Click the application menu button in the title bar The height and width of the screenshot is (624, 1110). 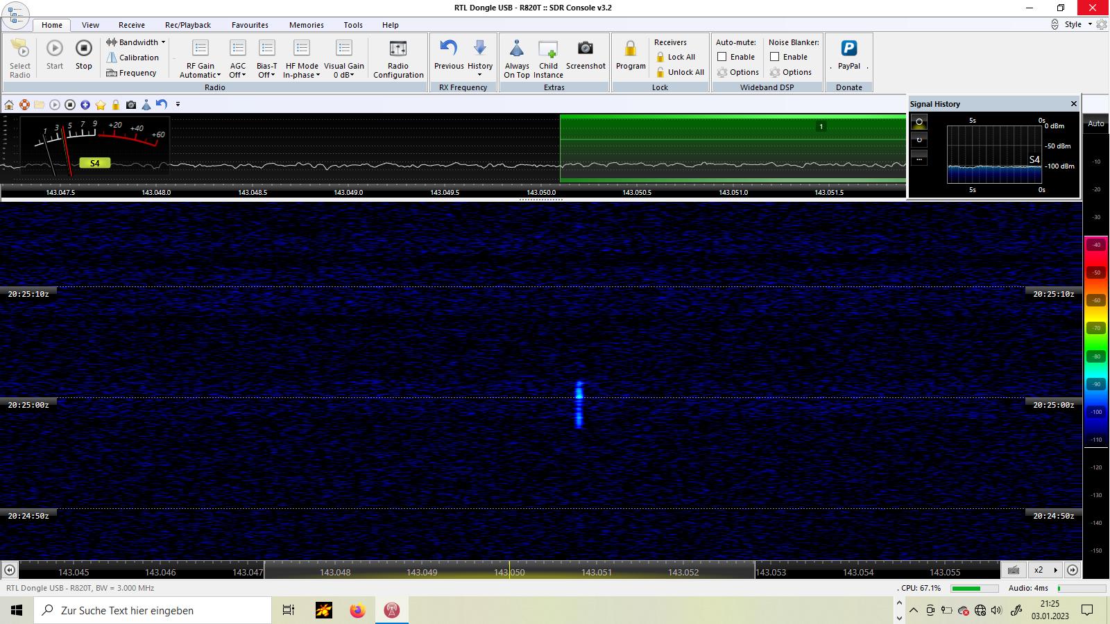point(15,14)
